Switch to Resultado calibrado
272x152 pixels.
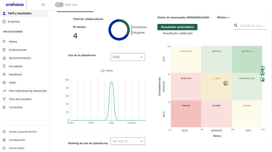[178, 33]
